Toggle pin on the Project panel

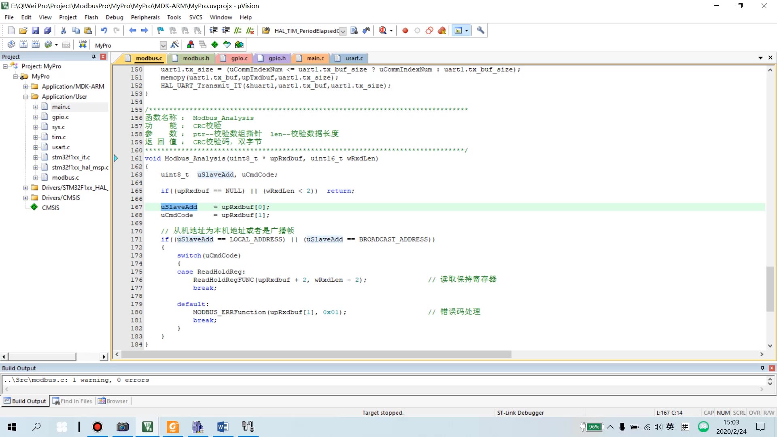[94, 57]
